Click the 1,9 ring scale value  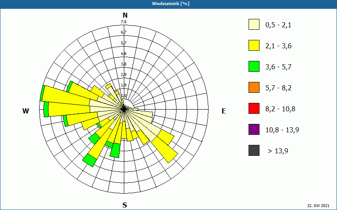tap(123, 85)
